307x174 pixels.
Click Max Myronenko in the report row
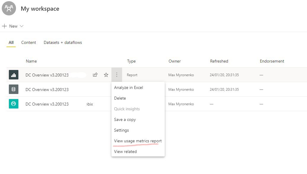pyautogui.click(x=181, y=75)
